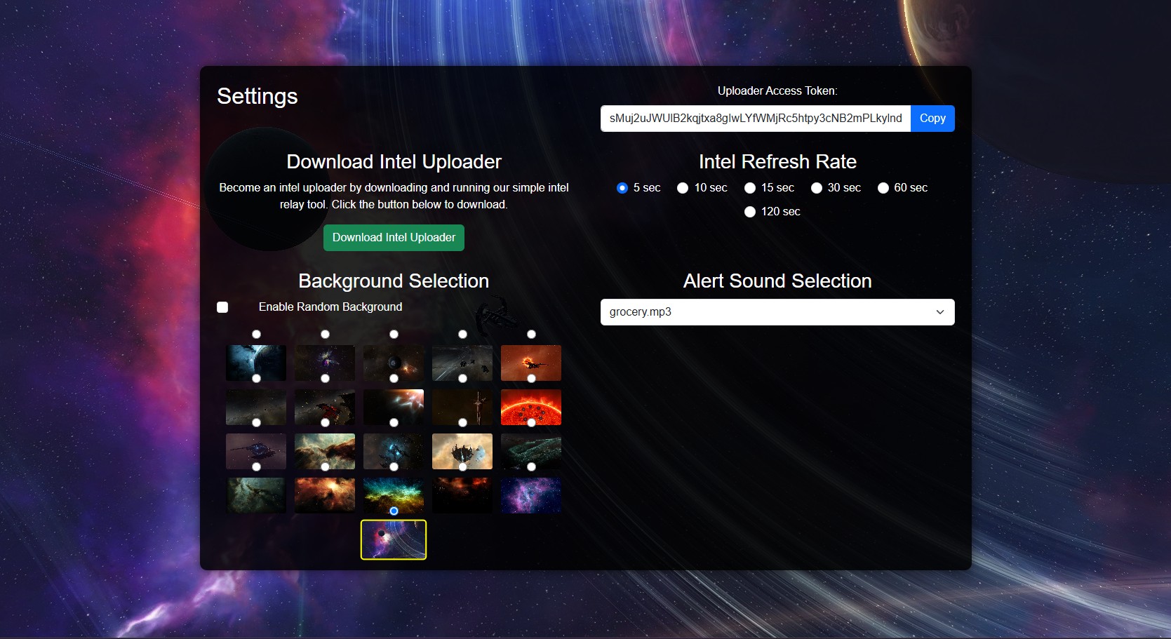Choose the dim grey-green nebula thumbnail
This screenshot has width=1171, height=639.
[256, 495]
